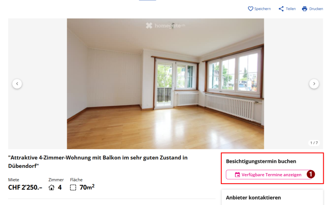This screenshot has width=325, height=205.
Task: Open Verfügbare Termine anzeigen
Action: tap(269, 175)
